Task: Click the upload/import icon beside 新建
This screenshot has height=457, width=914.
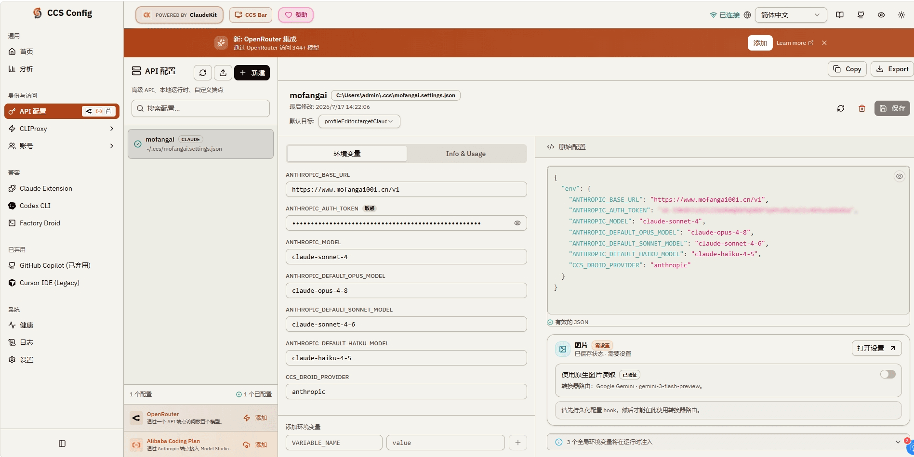Action: pyautogui.click(x=223, y=73)
